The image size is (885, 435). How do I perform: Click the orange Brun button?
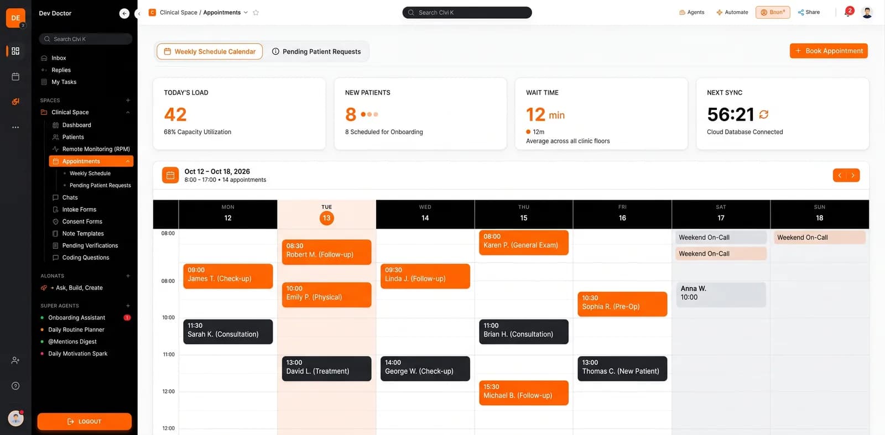pos(773,12)
